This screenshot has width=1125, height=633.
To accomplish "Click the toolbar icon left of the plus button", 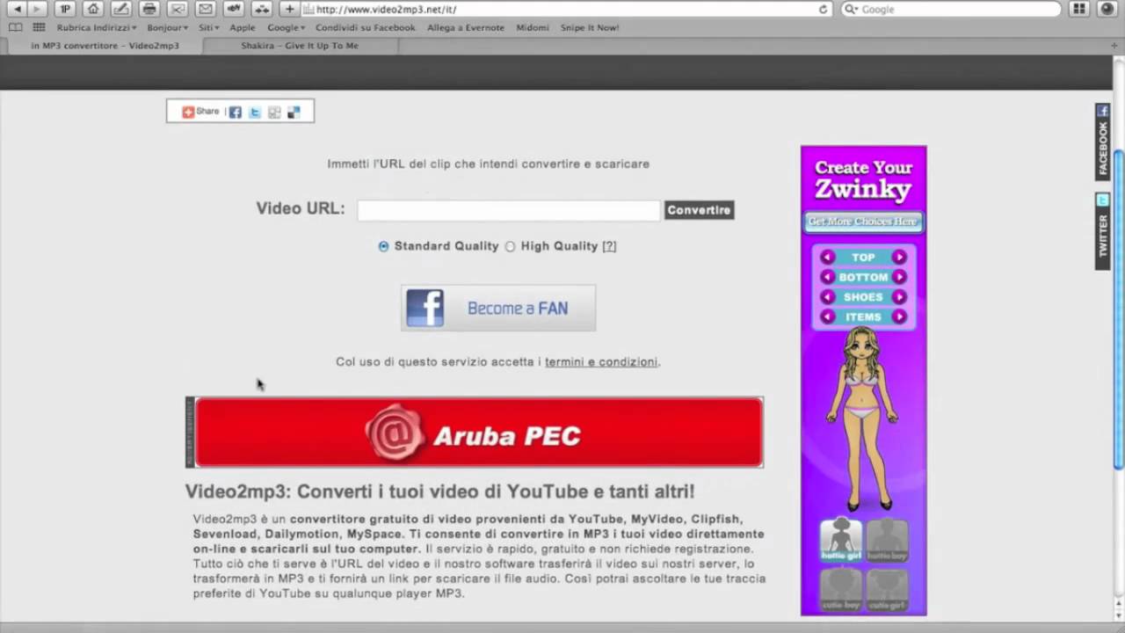I will tap(262, 9).
